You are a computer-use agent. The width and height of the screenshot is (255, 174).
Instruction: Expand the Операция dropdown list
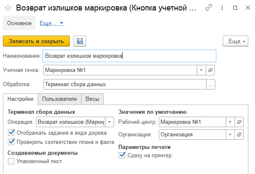tap(110, 122)
